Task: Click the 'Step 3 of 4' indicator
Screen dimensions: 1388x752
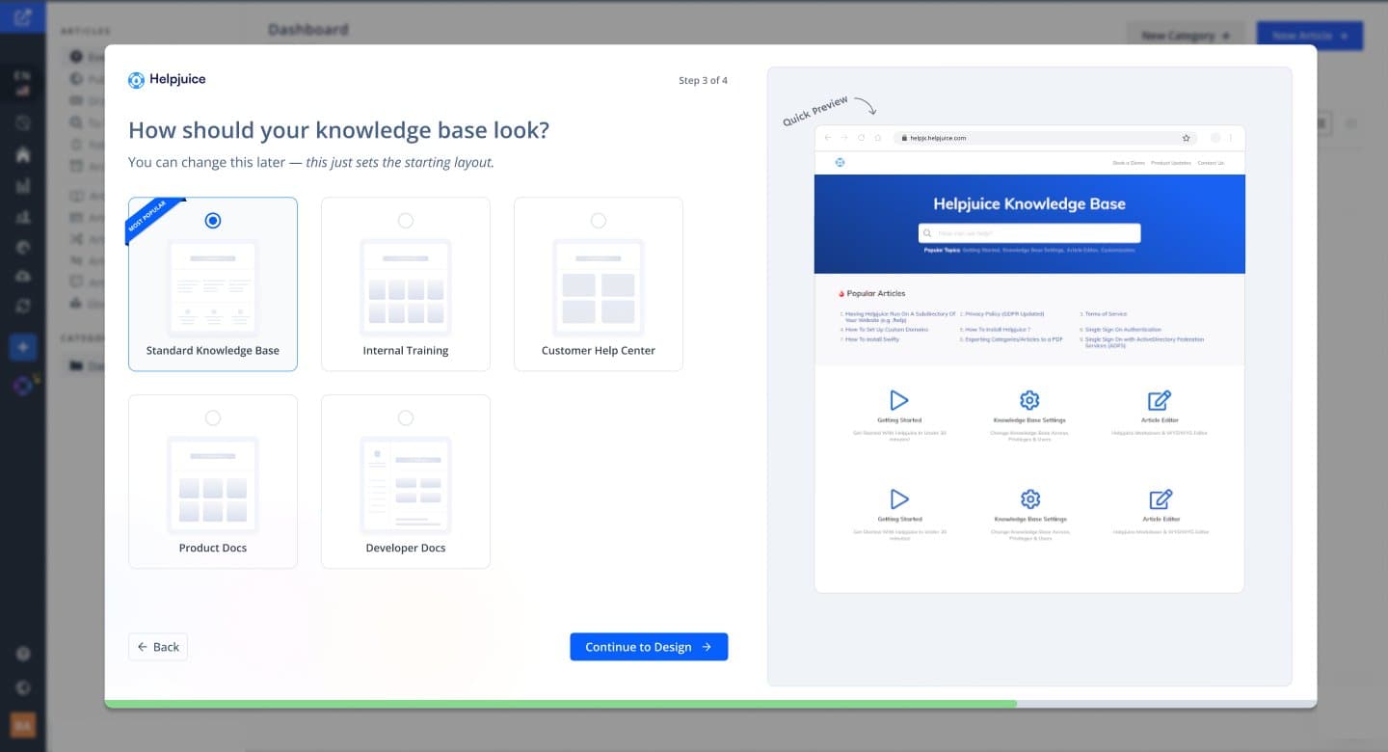Action: [x=704, y=80]
